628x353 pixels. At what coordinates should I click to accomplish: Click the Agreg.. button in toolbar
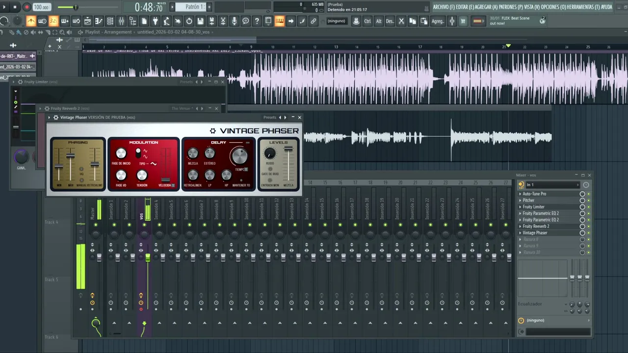(438, 21)
